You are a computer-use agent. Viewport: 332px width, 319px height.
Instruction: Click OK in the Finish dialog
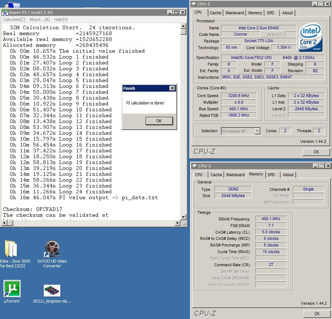coord(159,121)
